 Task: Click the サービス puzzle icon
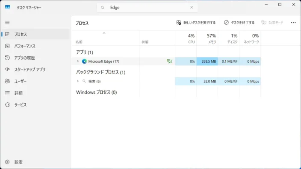pyautogui.click(x=7, y=105)
